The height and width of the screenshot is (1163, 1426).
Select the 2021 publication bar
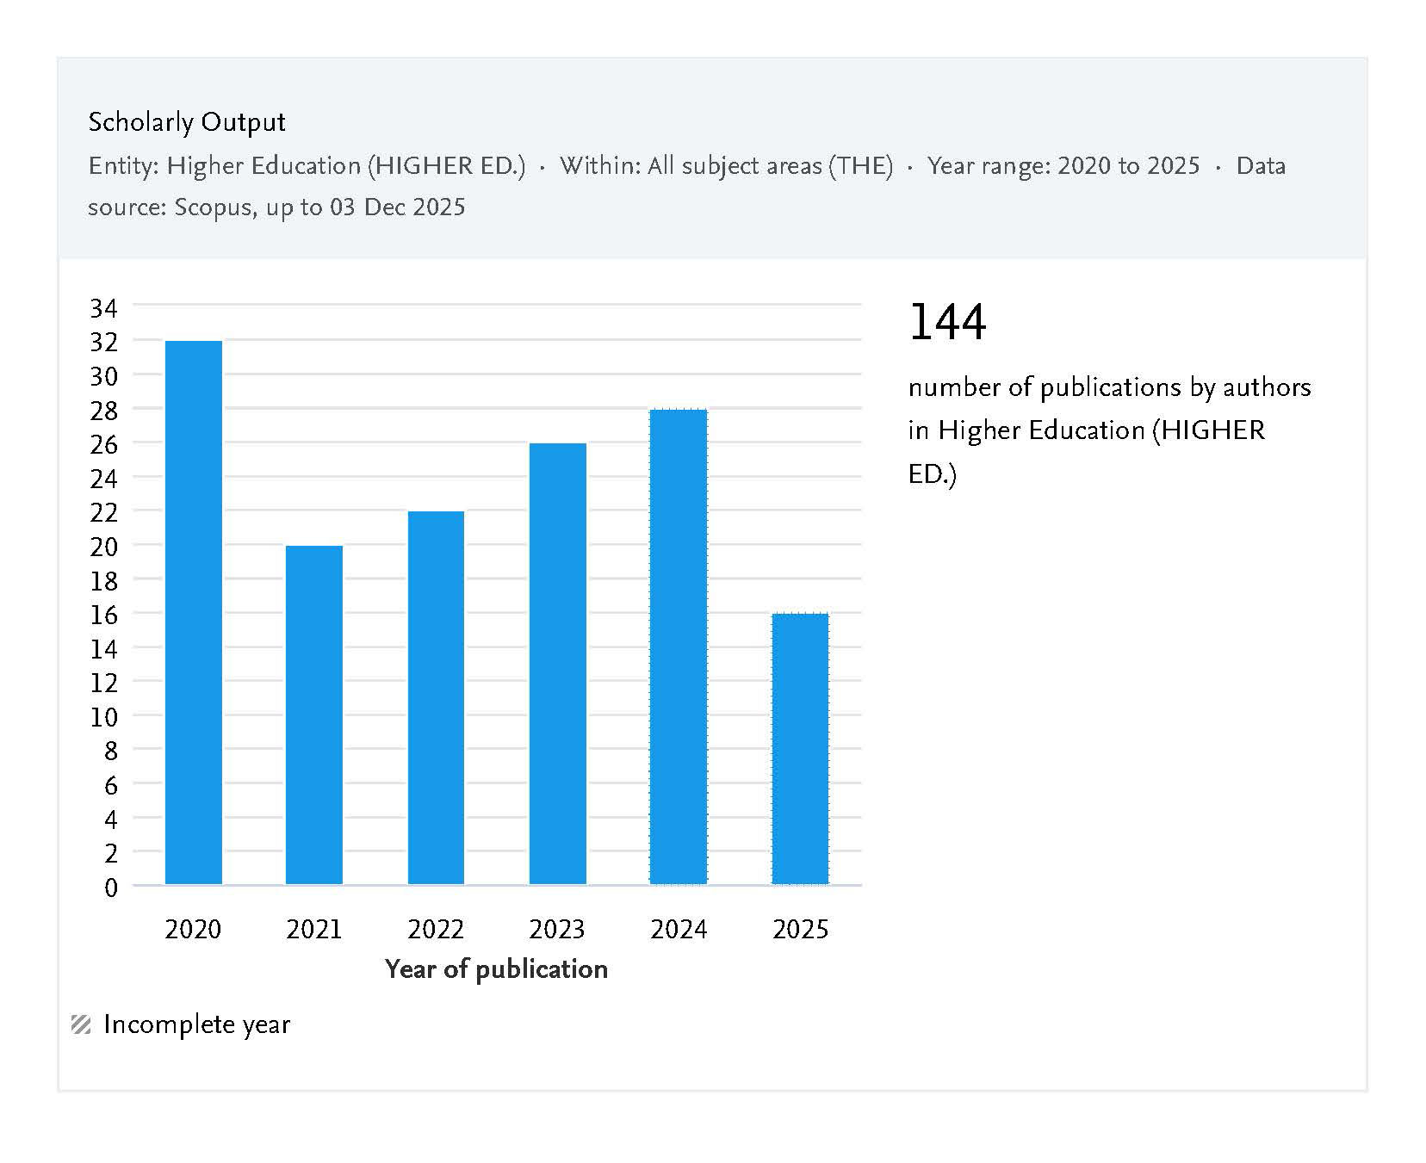(x=314, y=715)
